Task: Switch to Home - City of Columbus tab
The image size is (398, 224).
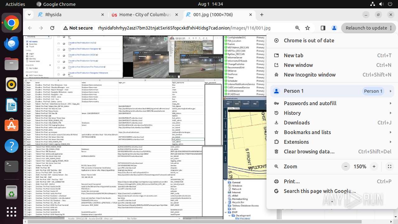Action: click(x=145, y=15)
